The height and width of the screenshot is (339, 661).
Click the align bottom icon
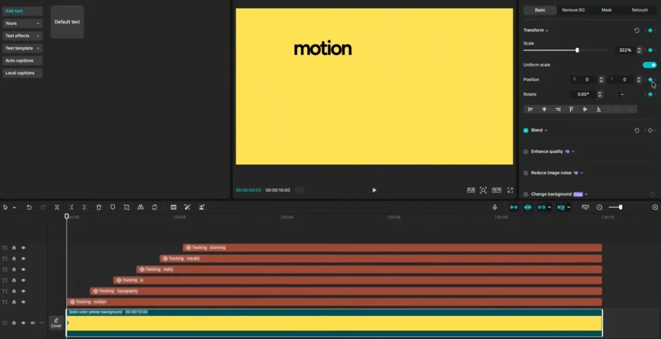(598, 109)
